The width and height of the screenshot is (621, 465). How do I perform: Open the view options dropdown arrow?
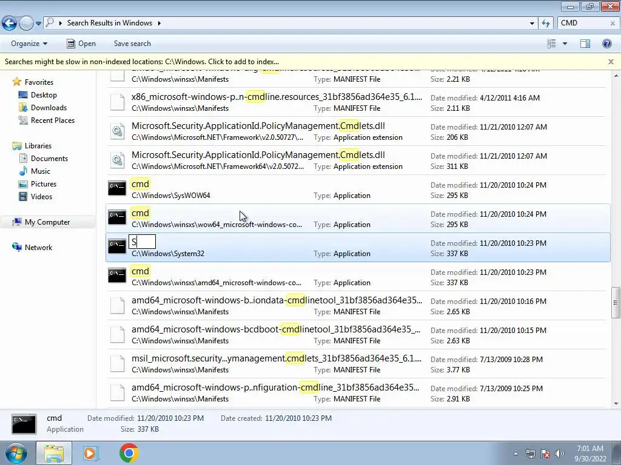[565, 44]
